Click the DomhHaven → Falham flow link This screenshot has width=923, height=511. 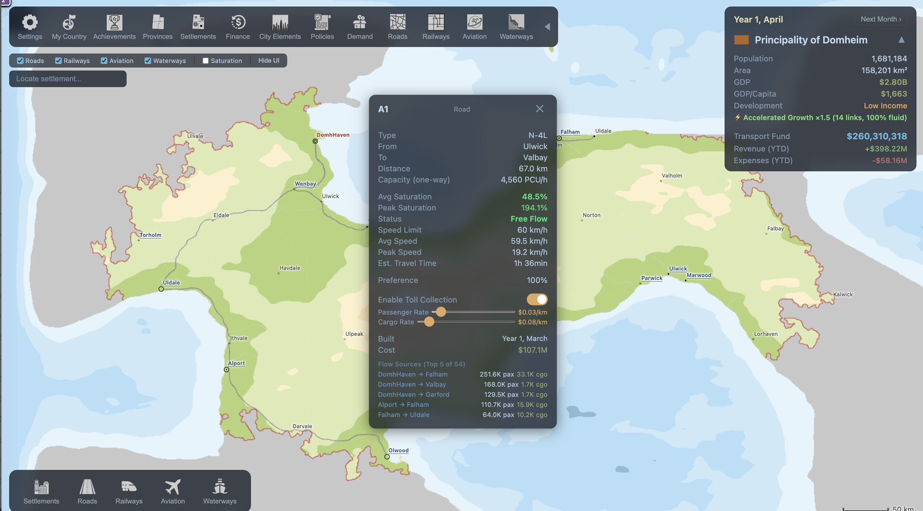click(412, 375)
